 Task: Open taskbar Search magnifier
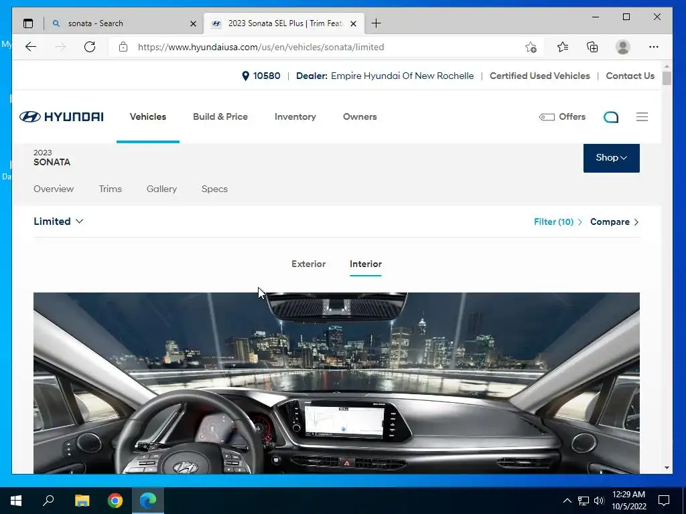48,501
